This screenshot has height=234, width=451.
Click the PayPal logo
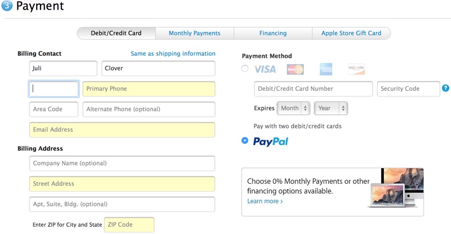tap(271, 142)
